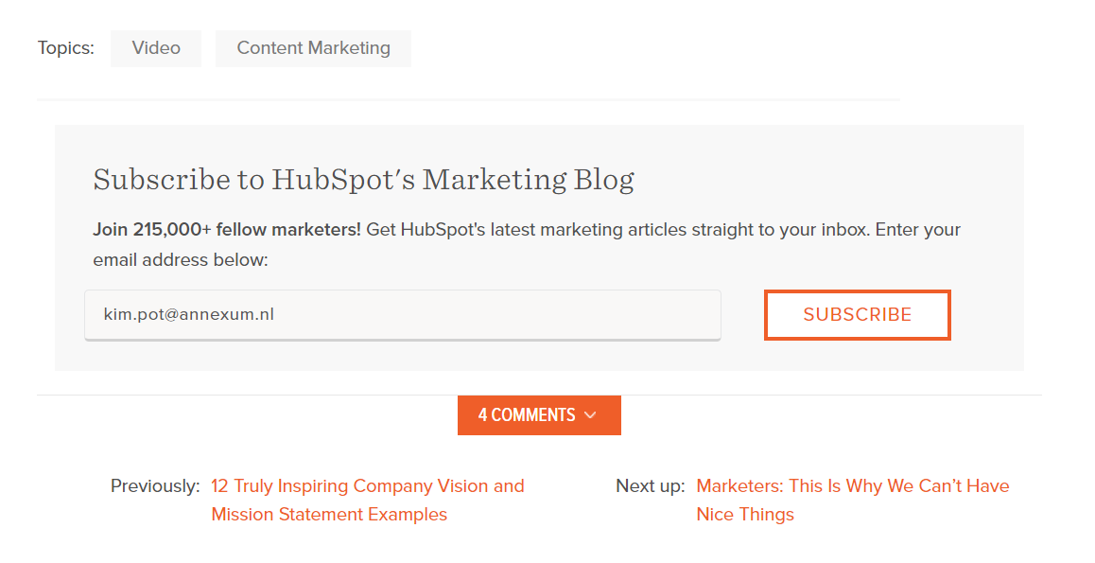Open the Content Marketing topic tag
1095x563 pixels.
click(x=313, y=48)
